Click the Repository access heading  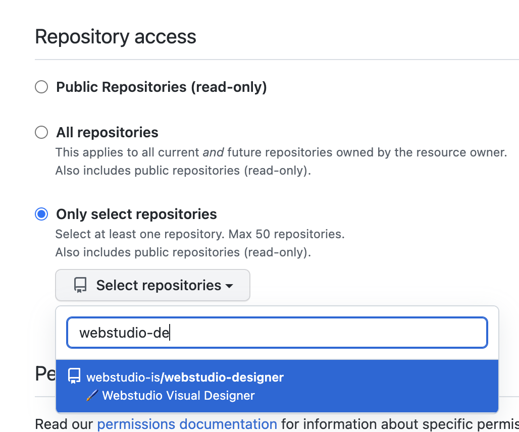[x=116, y=37]
